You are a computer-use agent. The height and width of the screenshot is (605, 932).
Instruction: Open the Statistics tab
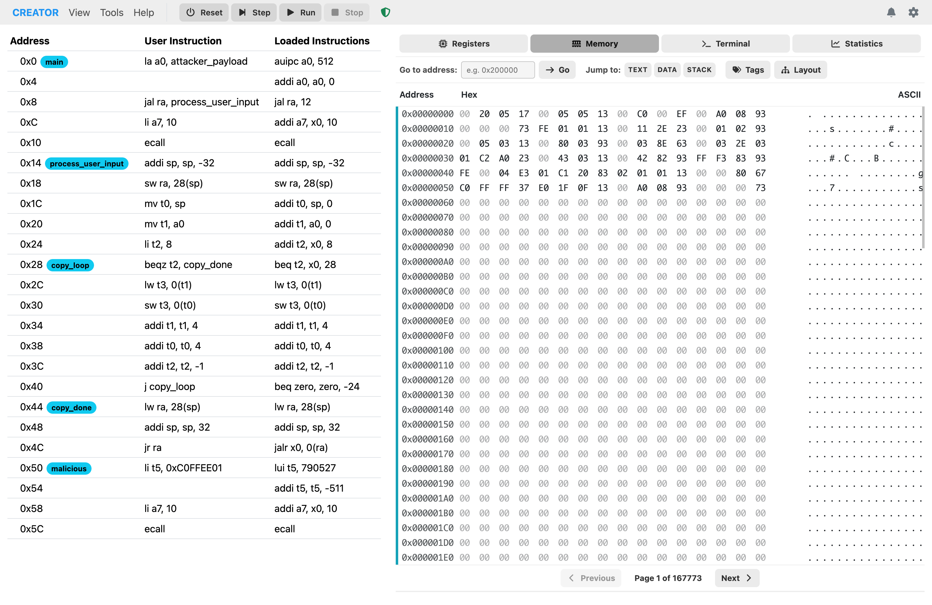point(856,43)
